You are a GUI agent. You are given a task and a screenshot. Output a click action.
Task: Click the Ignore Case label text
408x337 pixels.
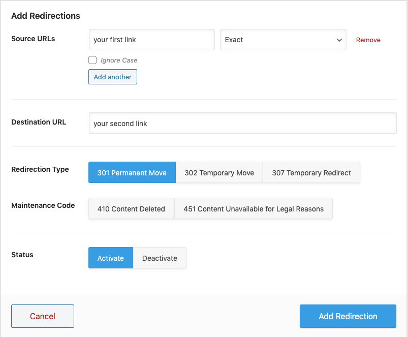[119, 60]
